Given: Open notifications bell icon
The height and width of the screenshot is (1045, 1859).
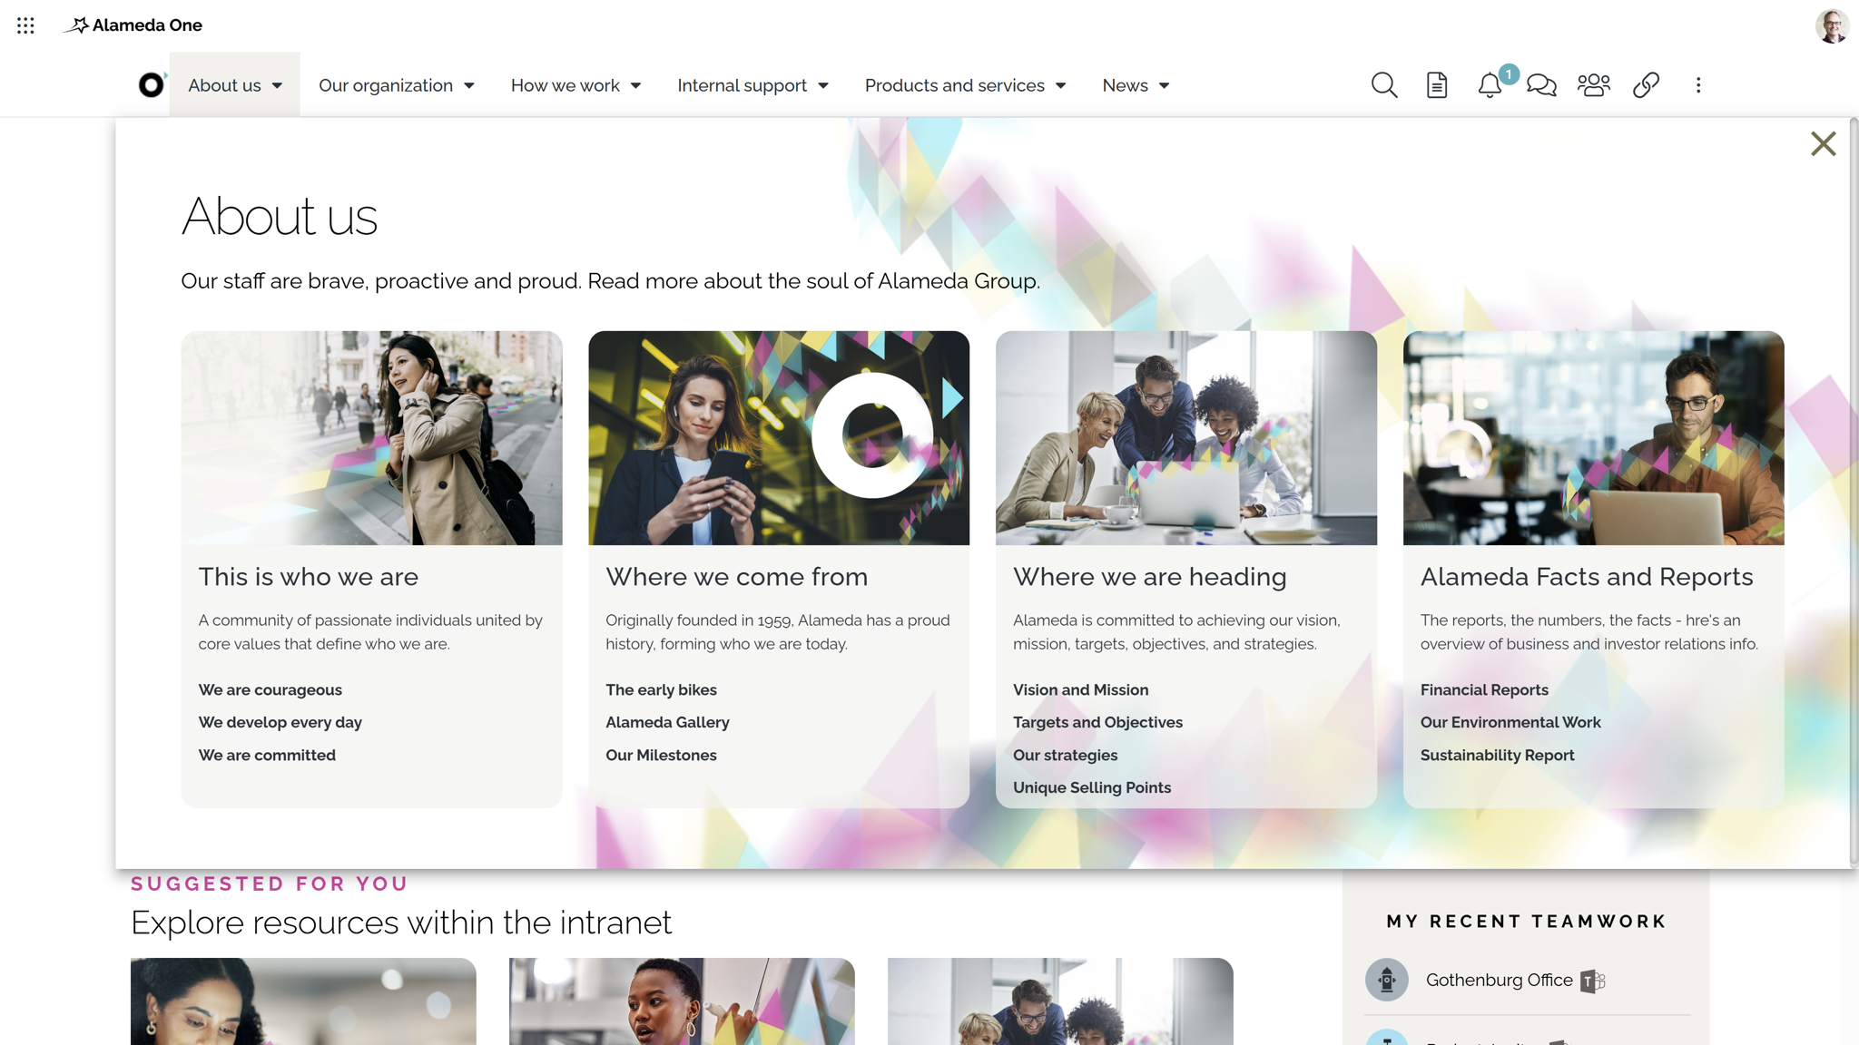Looking at the screenshot, I should pyautogui.click(x=1489, y=85).
